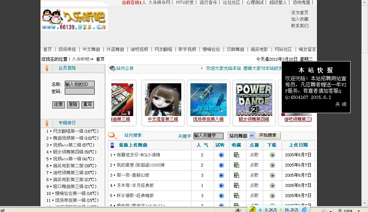Download the song 那一夜-最新DJ版
The width and height of the screenshot is (368, 212).
coord(272,175)
